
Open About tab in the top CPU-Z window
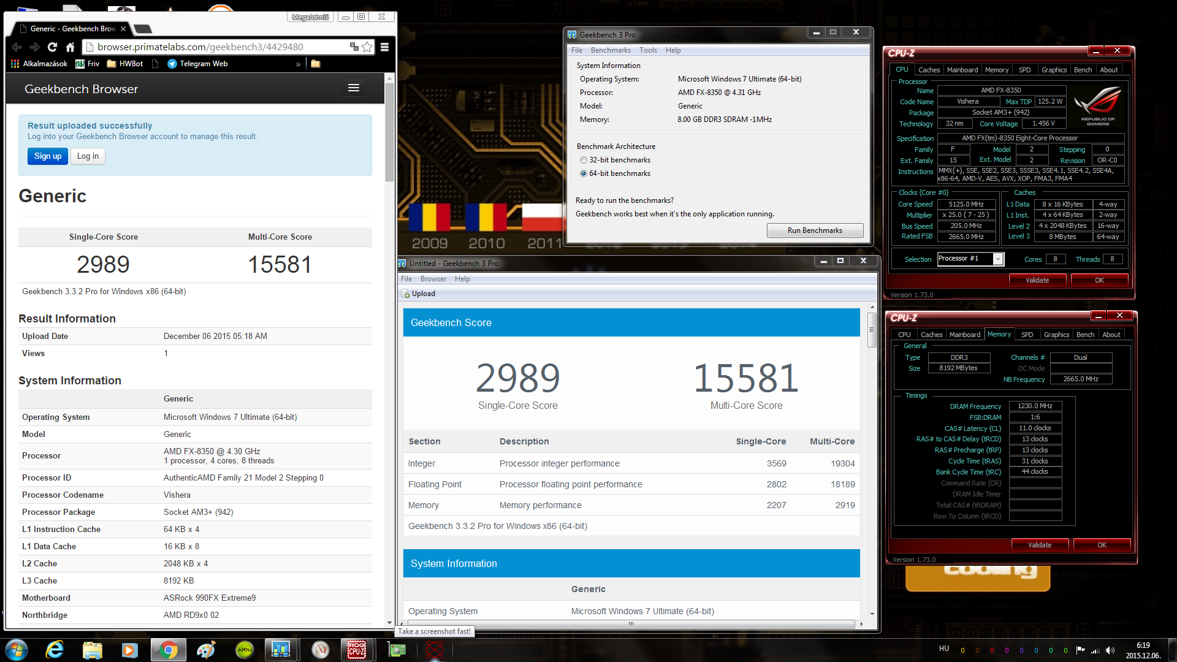click(1109, 70)
